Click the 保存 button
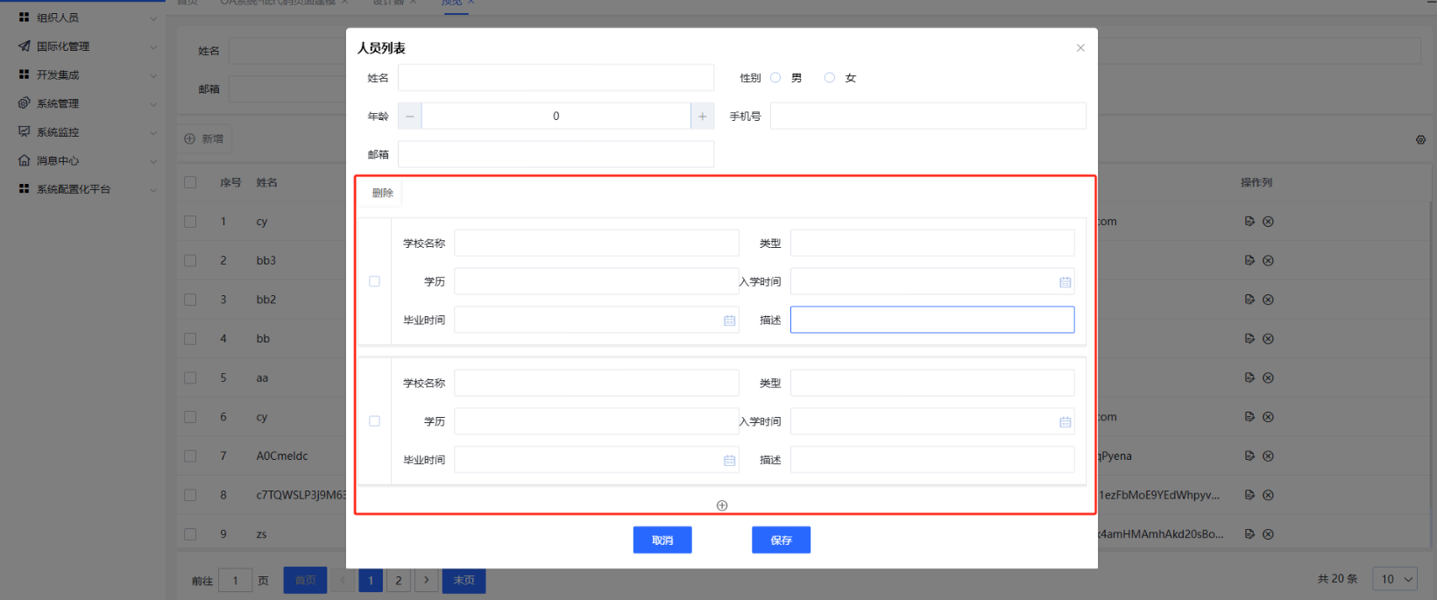Screen dimensions: 1437x600 click(x=781, y=540)
